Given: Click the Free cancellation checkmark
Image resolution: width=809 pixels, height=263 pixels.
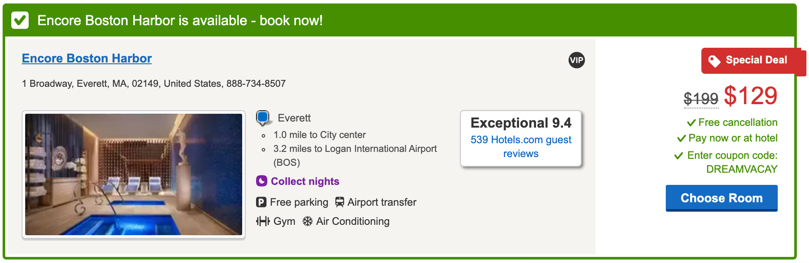Looking at the screenshot, I should [691, 123].
